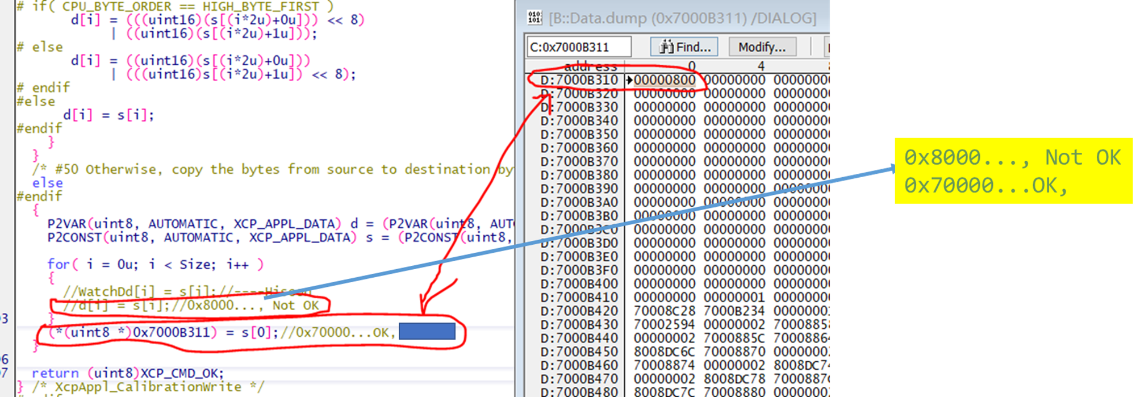The image size is (1136, 397).
Task: Select the 00000800 cell at D:7000B310
Action: (664, 80)
